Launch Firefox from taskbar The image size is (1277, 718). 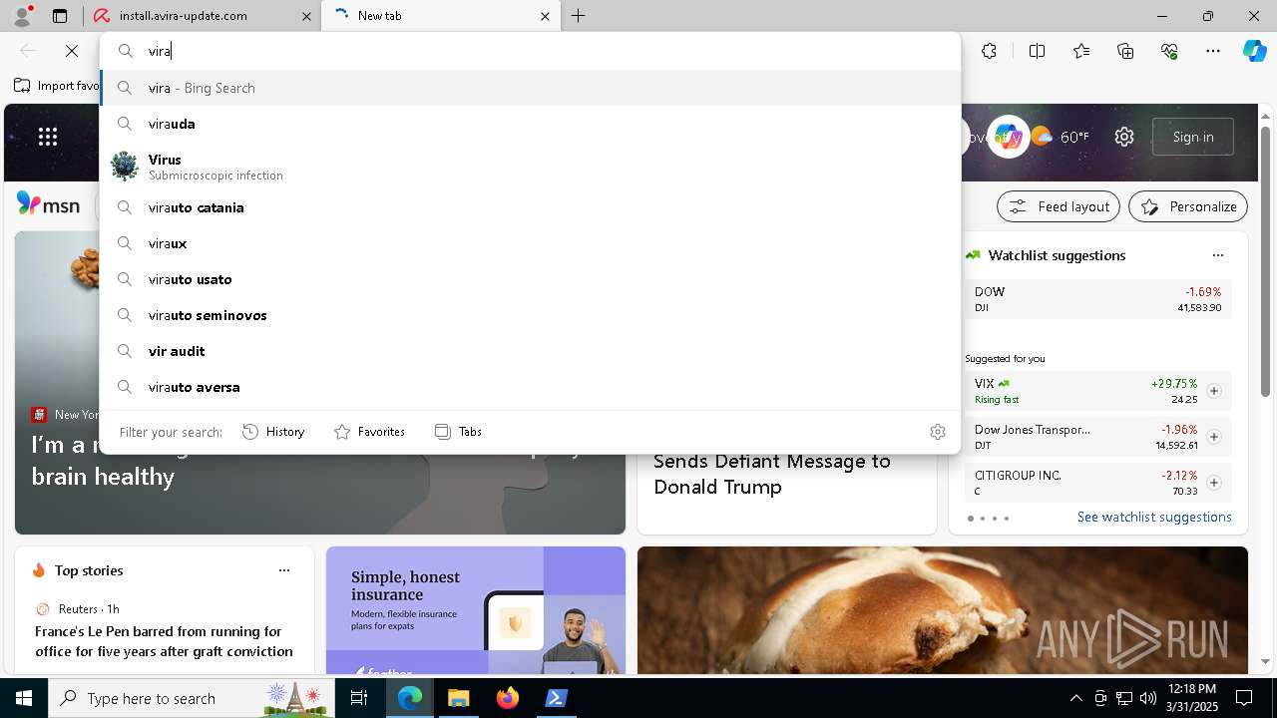click(507, 698)
